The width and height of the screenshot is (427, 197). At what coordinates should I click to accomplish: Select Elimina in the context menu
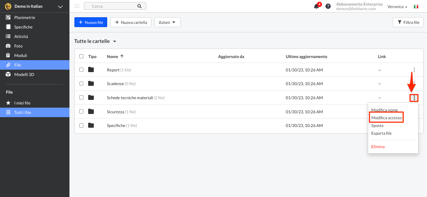point(378,147)
